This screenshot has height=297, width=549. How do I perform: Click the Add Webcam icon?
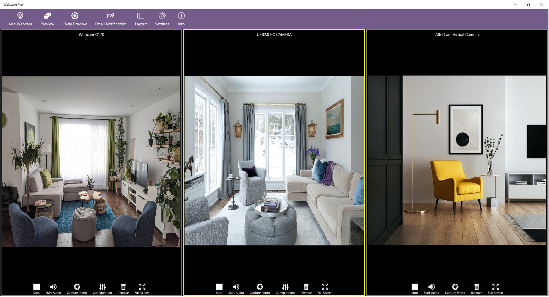click(20, 19)
